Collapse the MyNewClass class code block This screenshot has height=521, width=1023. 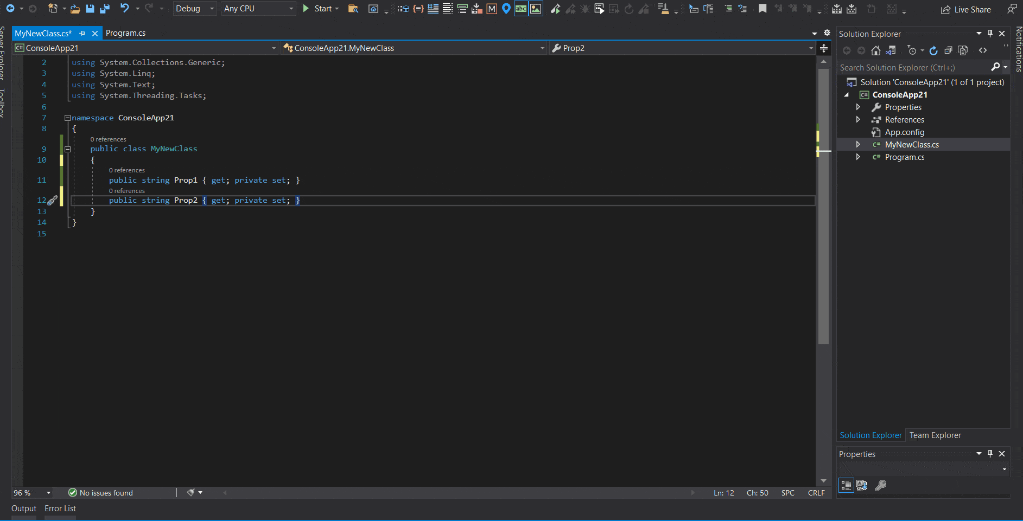pyautogui.click(x=68, y=149)
